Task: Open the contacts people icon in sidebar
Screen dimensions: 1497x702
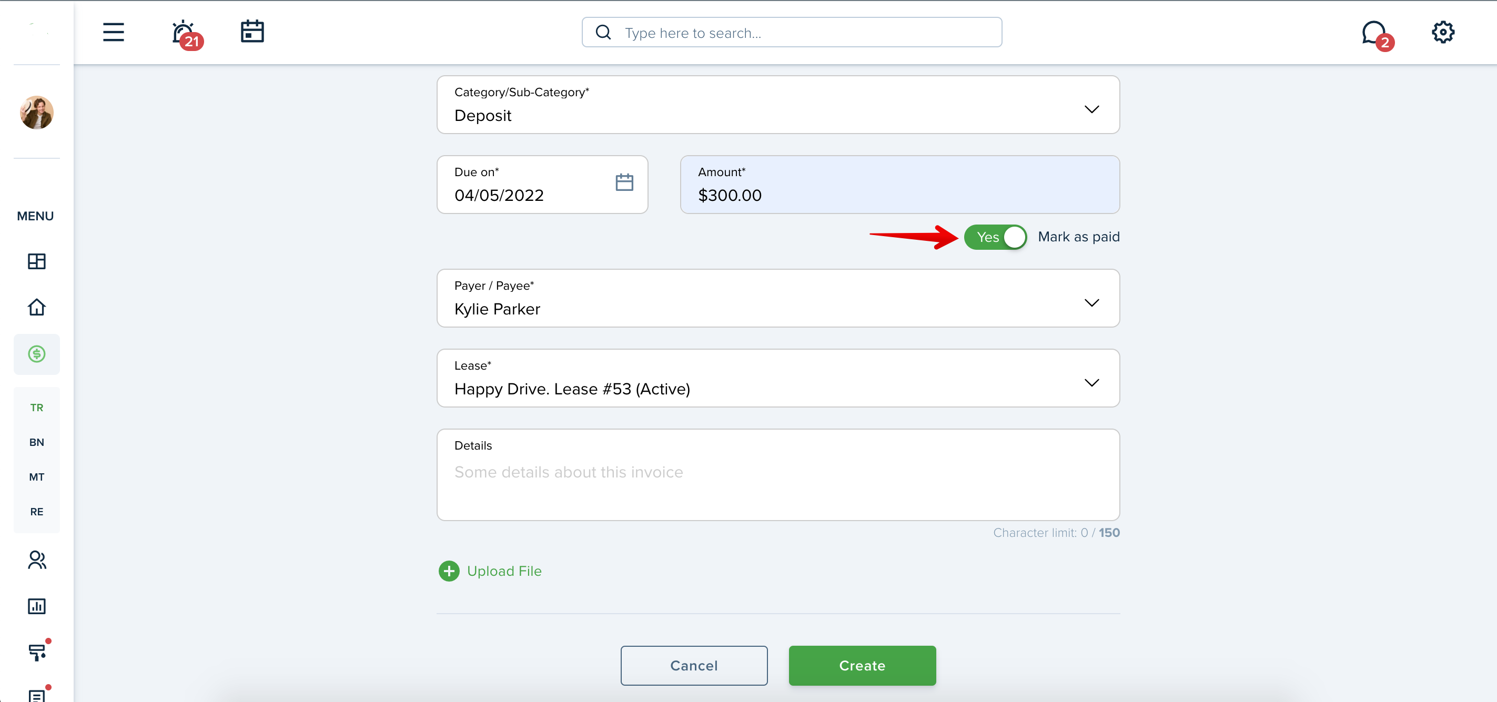Action: coord(37,560)
